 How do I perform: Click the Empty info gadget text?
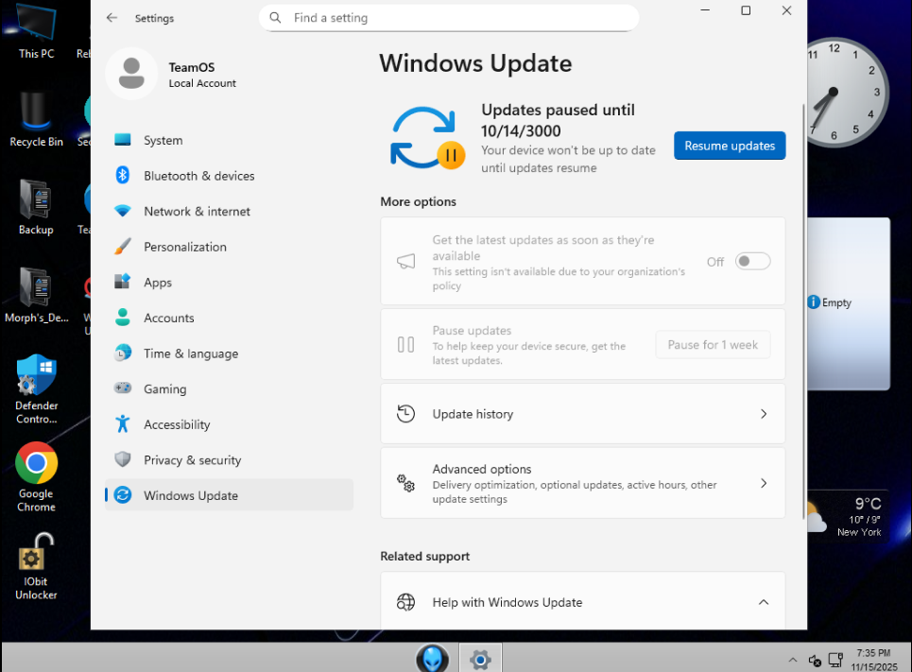(836, 302)
